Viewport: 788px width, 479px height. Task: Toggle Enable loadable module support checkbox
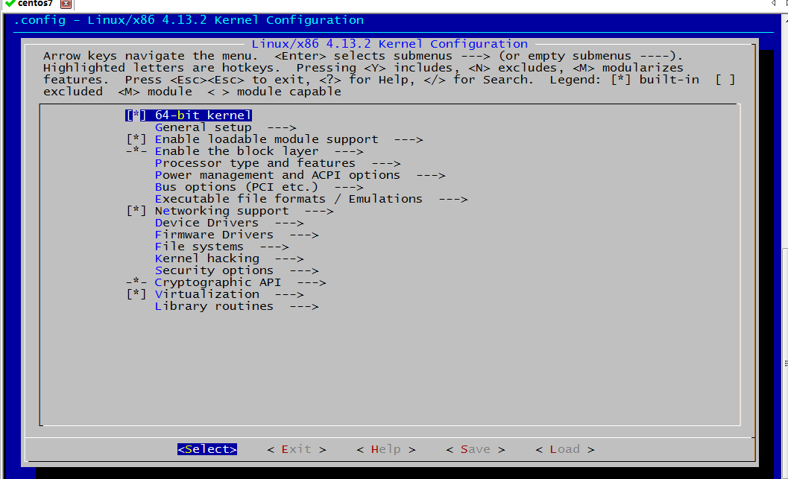136,139
